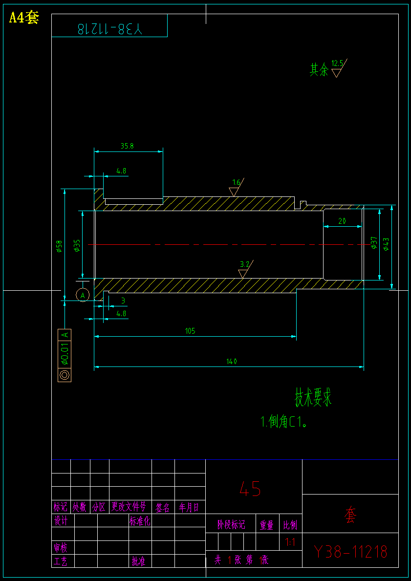Select the red Y38-11218 drawing number in the title block
This screenshot has height=581, width=411.
(x=350, y=552)
